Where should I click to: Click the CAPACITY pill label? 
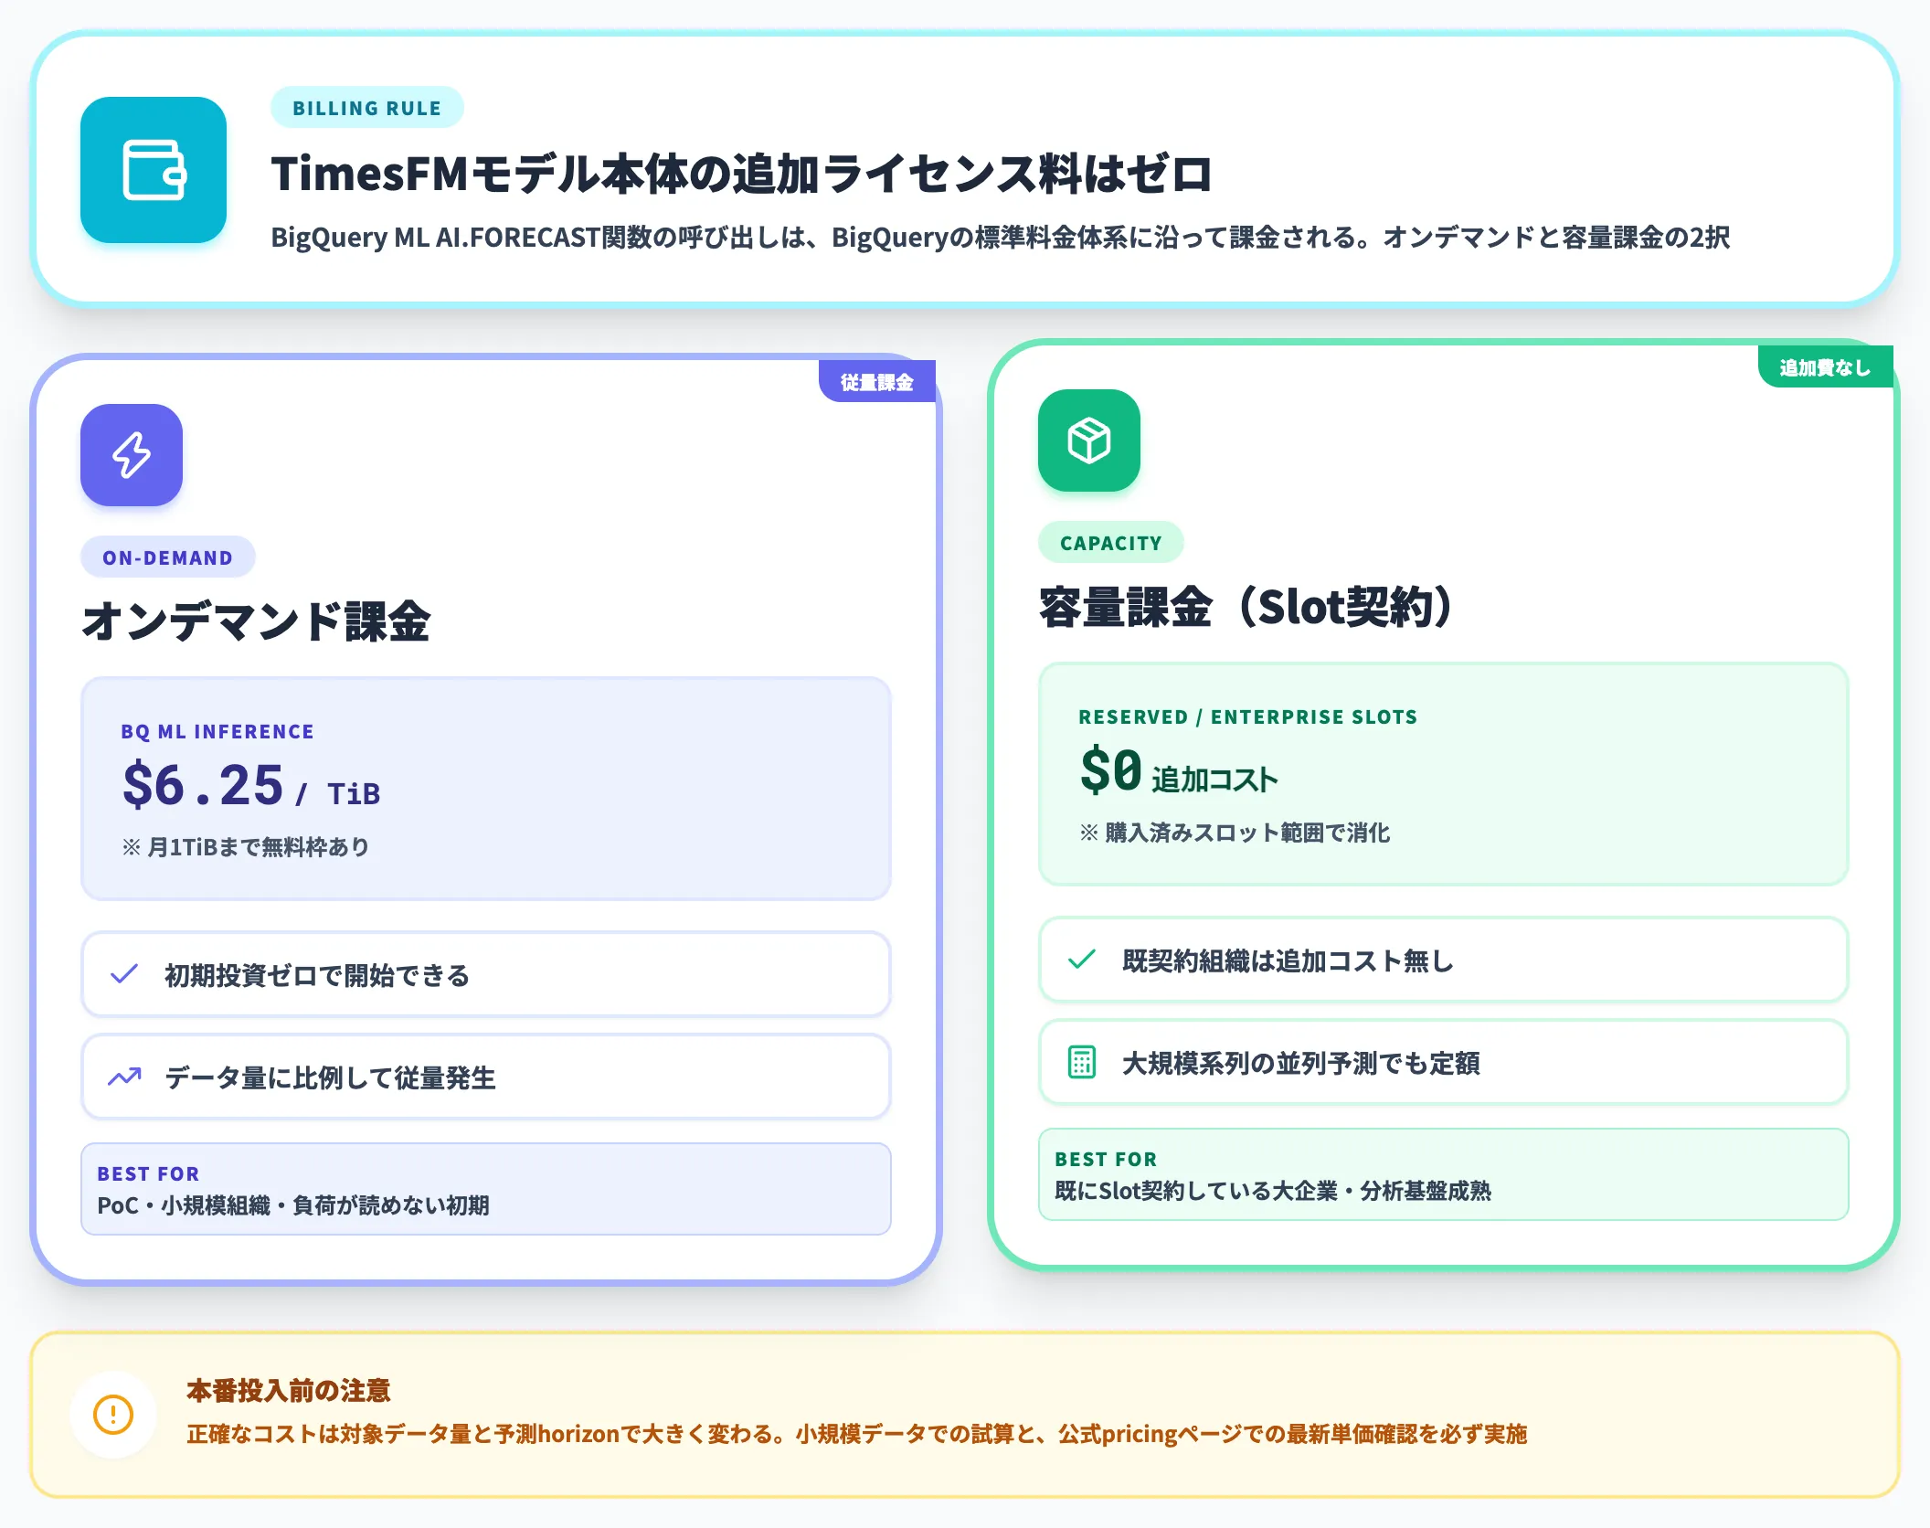(1111, 543)
